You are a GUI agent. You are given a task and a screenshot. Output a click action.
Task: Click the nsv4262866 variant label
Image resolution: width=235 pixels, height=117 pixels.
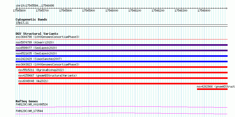[x=216, y=87]
